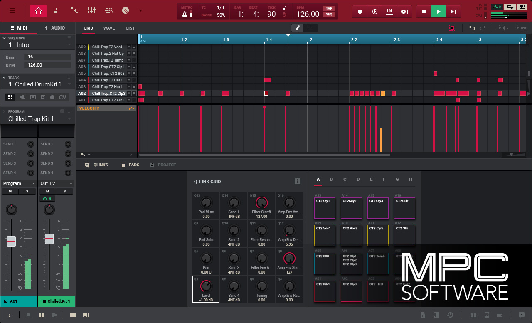The height and width of the screenshot is (323, 532).
Task: Select the CV track type
Action: point(63,97)
